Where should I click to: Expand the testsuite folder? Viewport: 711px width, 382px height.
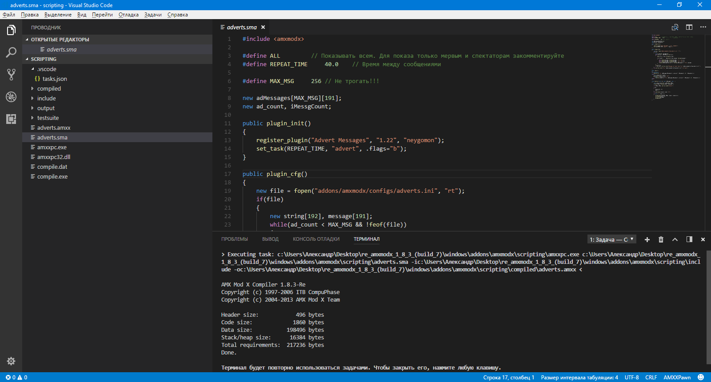tap(117, 118)
